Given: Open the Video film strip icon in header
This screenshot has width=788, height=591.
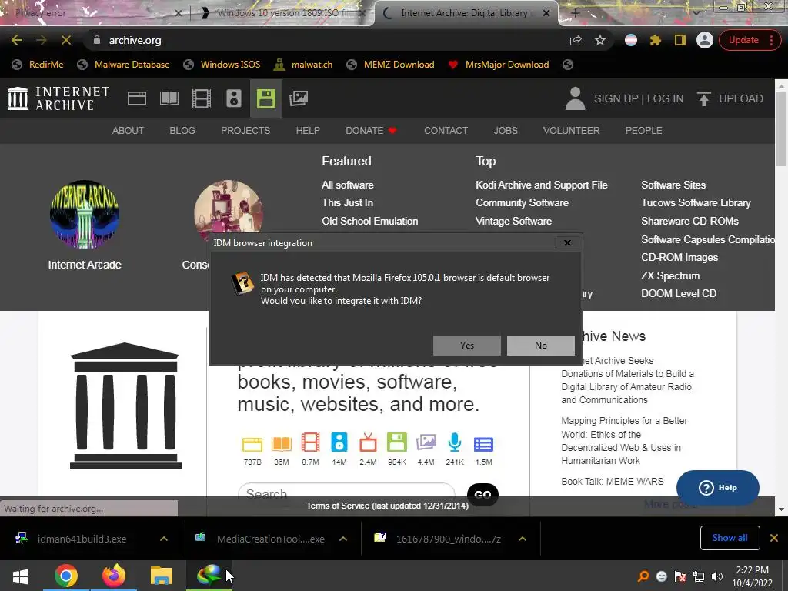Looking at the screenshot, I should coord(202,98).
